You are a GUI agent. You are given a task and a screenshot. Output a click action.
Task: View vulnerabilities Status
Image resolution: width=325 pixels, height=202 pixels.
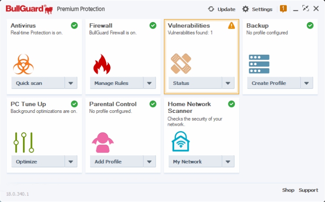click(x=195, y=83)
